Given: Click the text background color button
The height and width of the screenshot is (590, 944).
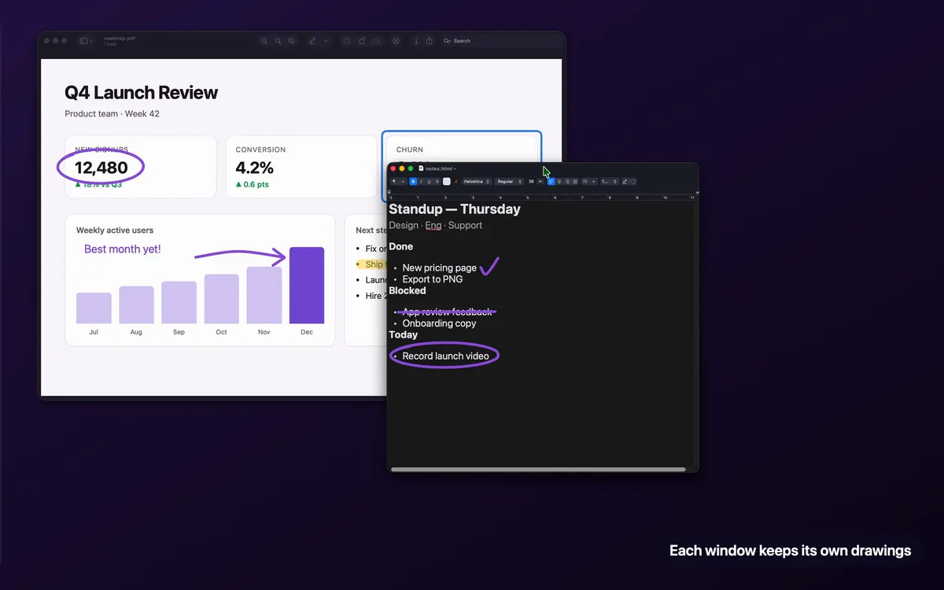Looking at the screenshot, I should [456, 182].
